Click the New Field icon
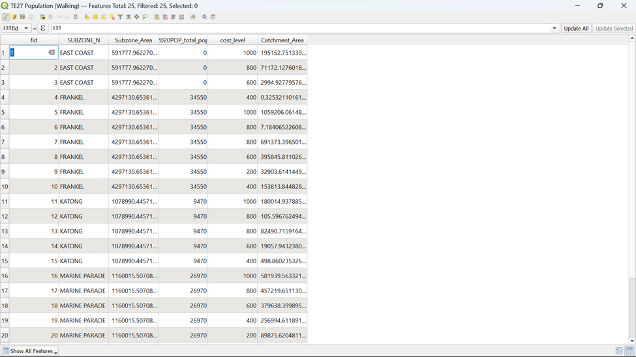Viewport: 636px width, 357px height. (x=157, y=17)
